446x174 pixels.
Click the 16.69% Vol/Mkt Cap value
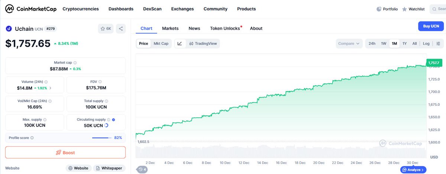pyautogui.click(x=35, y=107)
